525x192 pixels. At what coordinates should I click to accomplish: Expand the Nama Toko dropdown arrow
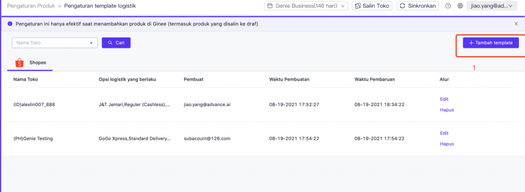(91, 43)
